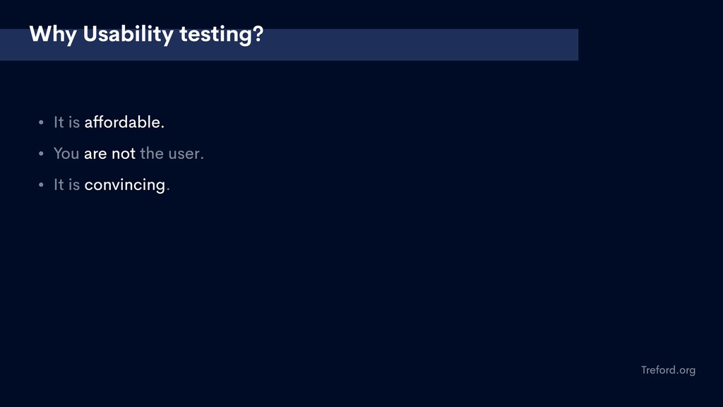
Task: Click the empty right part of the blue title band
Action: click(x=419, y=45)
